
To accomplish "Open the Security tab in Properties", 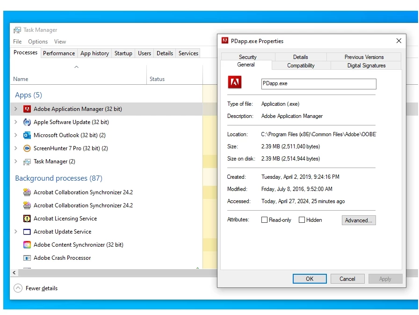I will coord(248,57).
